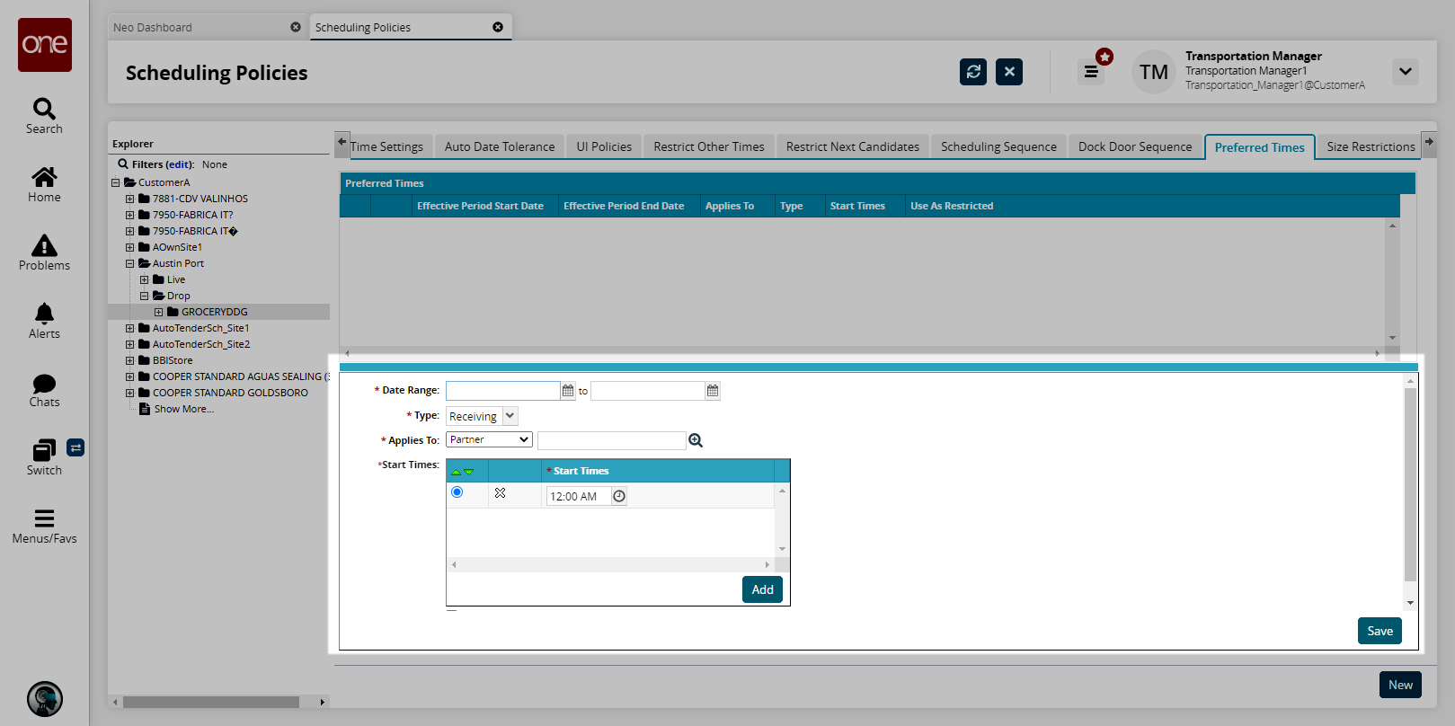Viewport: 1455px width, 726px height.
Task: Select the radio button in Start Times row
Action: pos(457,492)
